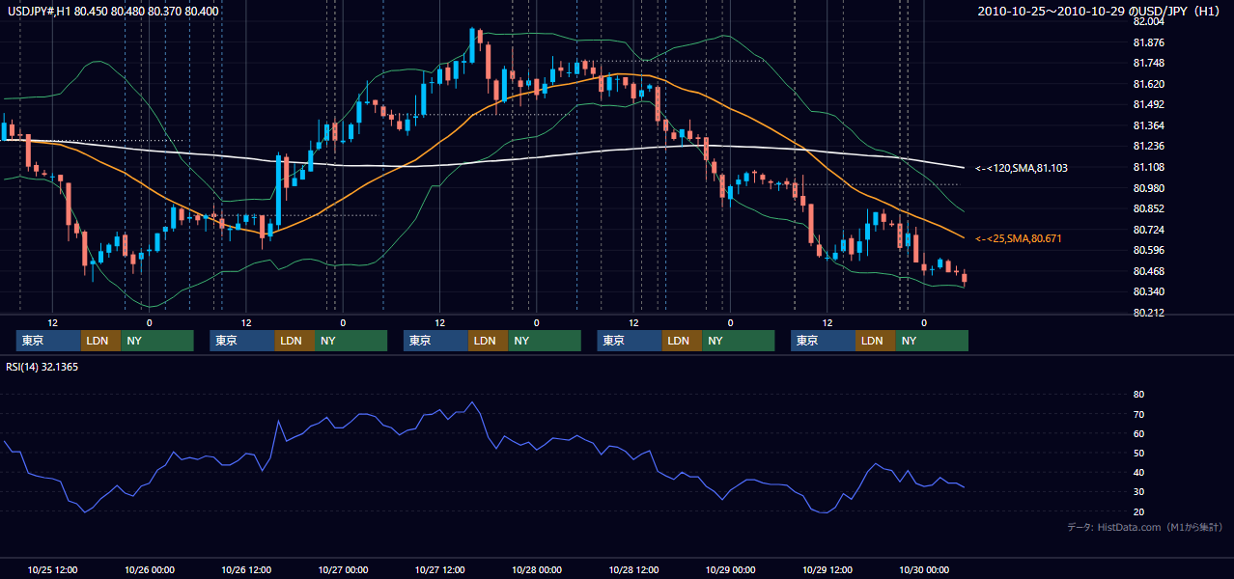Image resolution: width=1234 pixels, height=579 pixels.
Task: Click RSI scale label 80
Action: point(1138,395)
